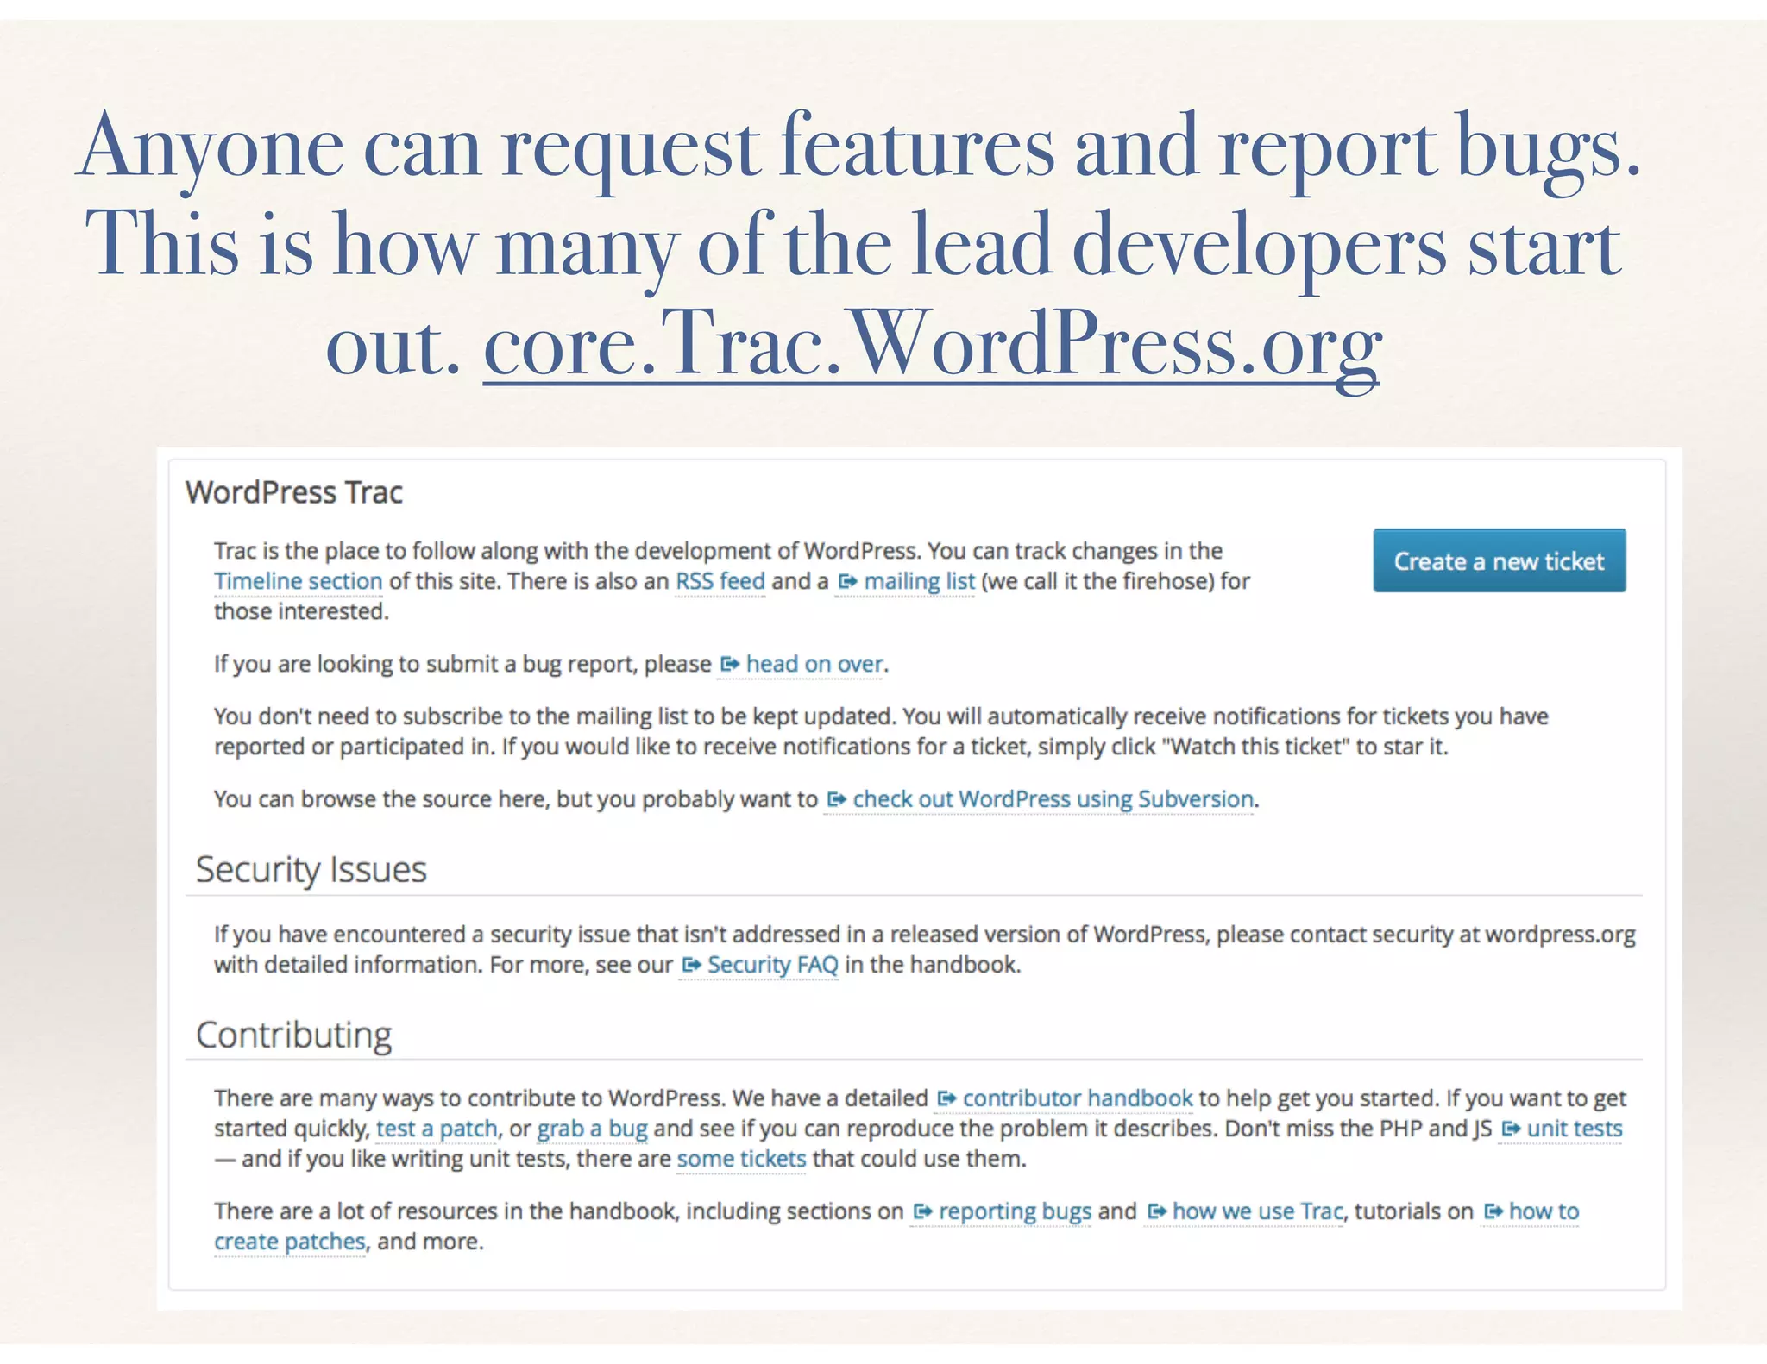The width and height of the screenshot is (1767, 1364).
Task: Click the grab a bug link
Action: point(592,1129)
